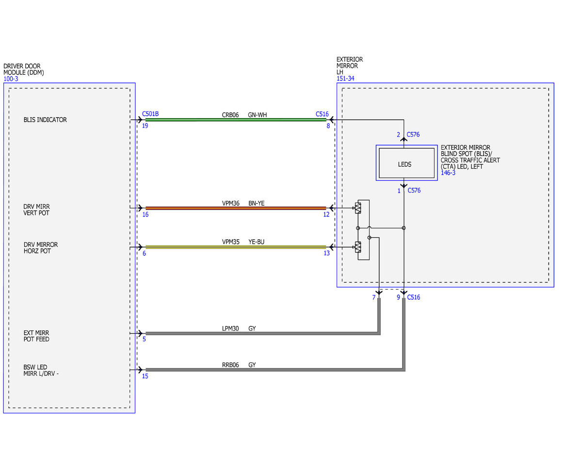Select the C501B connector label
This screenshot has height=449, width=582.
tap(150, 114)
